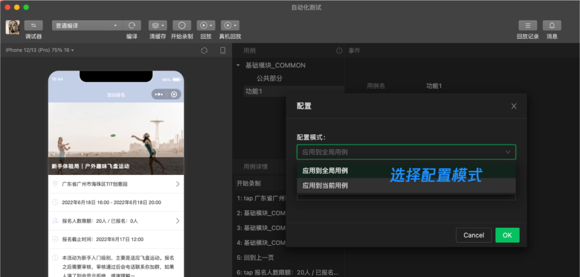Click the info icon beside the activity description
The height and width of the screenshot is (277, 580).
pyautogui.click(x=55, y=257)
